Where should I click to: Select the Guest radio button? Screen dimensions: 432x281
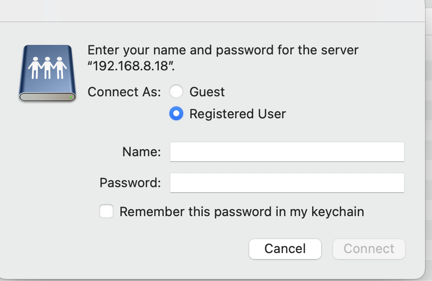[x=176, y=91]
